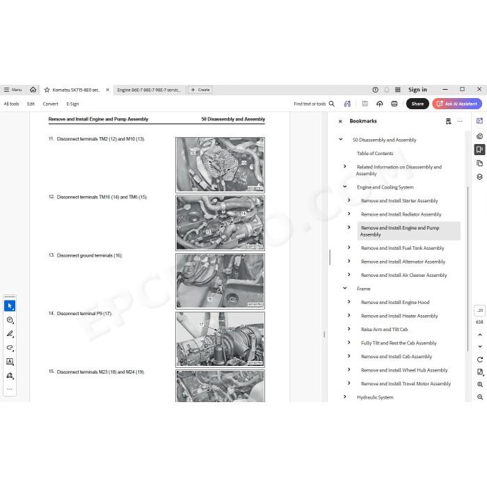Click Find text or tools search field
This screenshot has height=487, width=487.
pos(310,104)
